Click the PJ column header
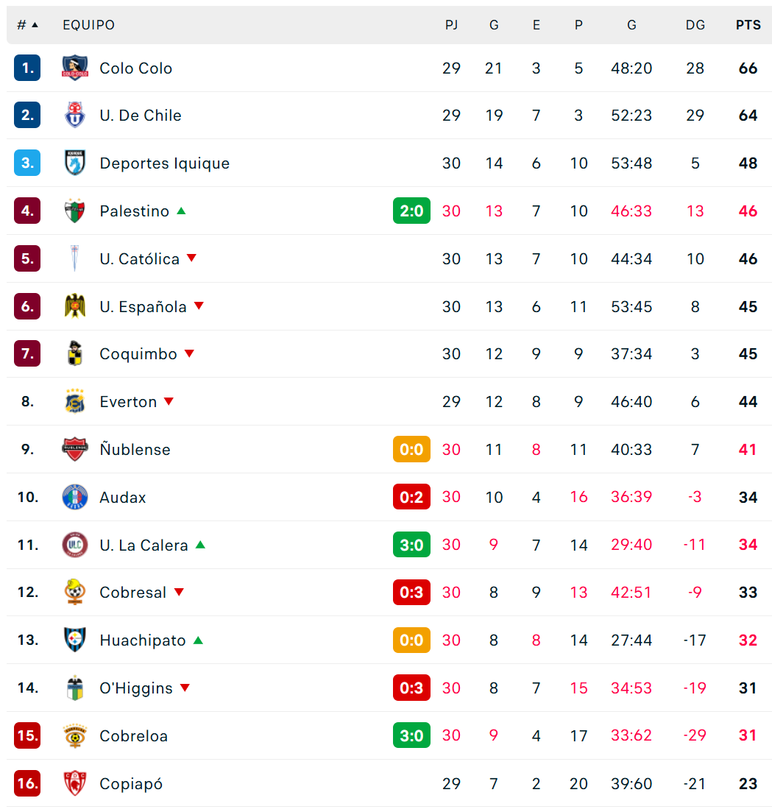The height and width of the screenshot is (812, 772). pos(451,25)
